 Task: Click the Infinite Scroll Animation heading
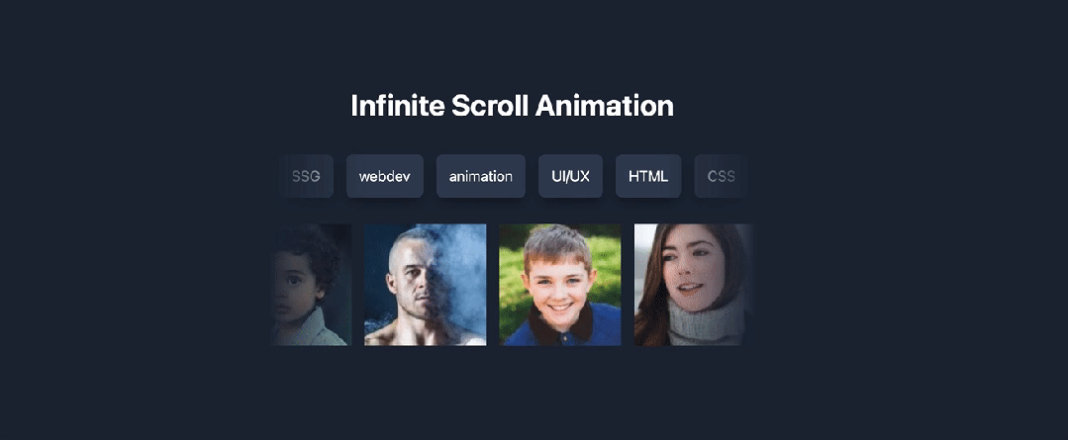tap(512, 106)
